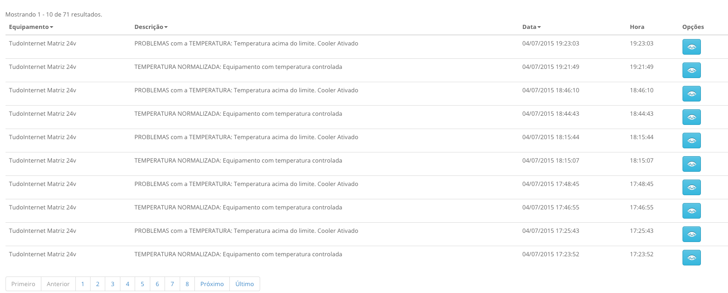
Task: Sort table by Descrição column
Action: (x=151, y=27)
